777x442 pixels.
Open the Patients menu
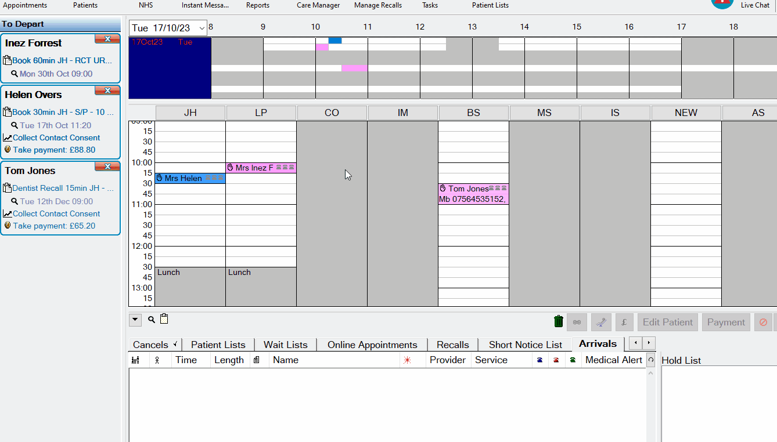[x=85, y=5]
